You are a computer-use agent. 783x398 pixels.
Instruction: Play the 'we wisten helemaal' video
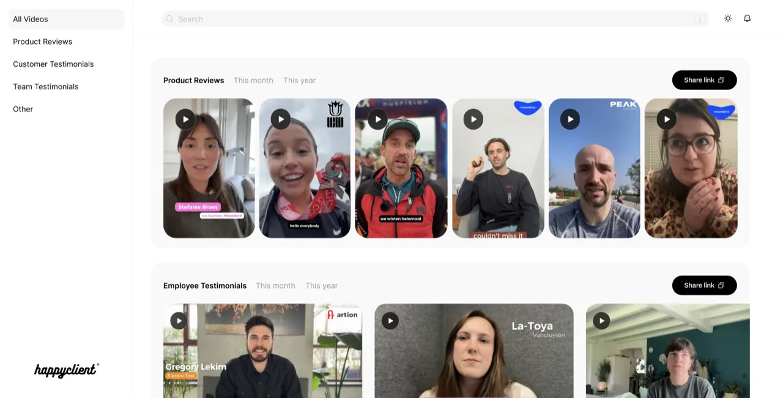click(x=377, y=119)
